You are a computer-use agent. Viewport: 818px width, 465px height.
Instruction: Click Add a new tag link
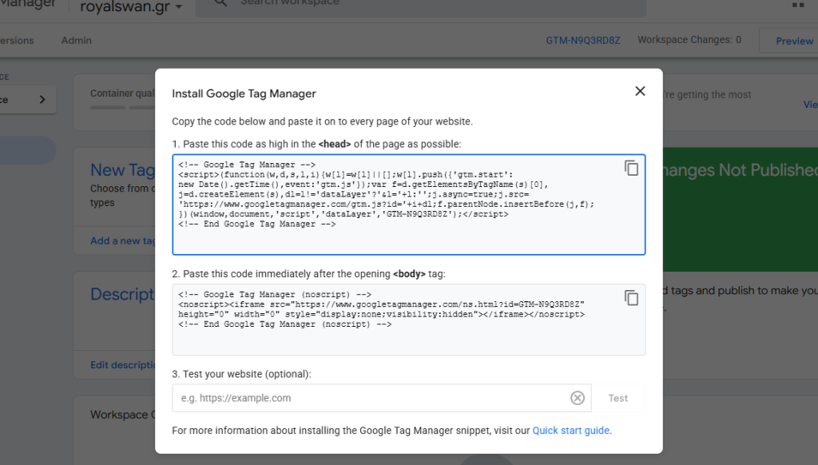(122, 240)
